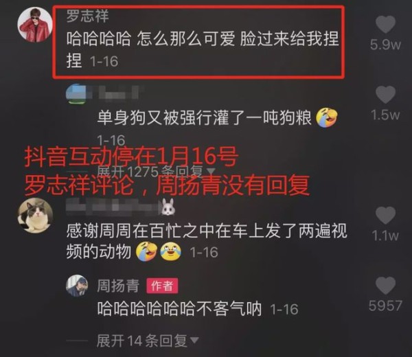Select the comment 单身狗又被强行灌了一吨狗粮
Viewport: 412px width, 357px height.
click(x=204, y=117)
